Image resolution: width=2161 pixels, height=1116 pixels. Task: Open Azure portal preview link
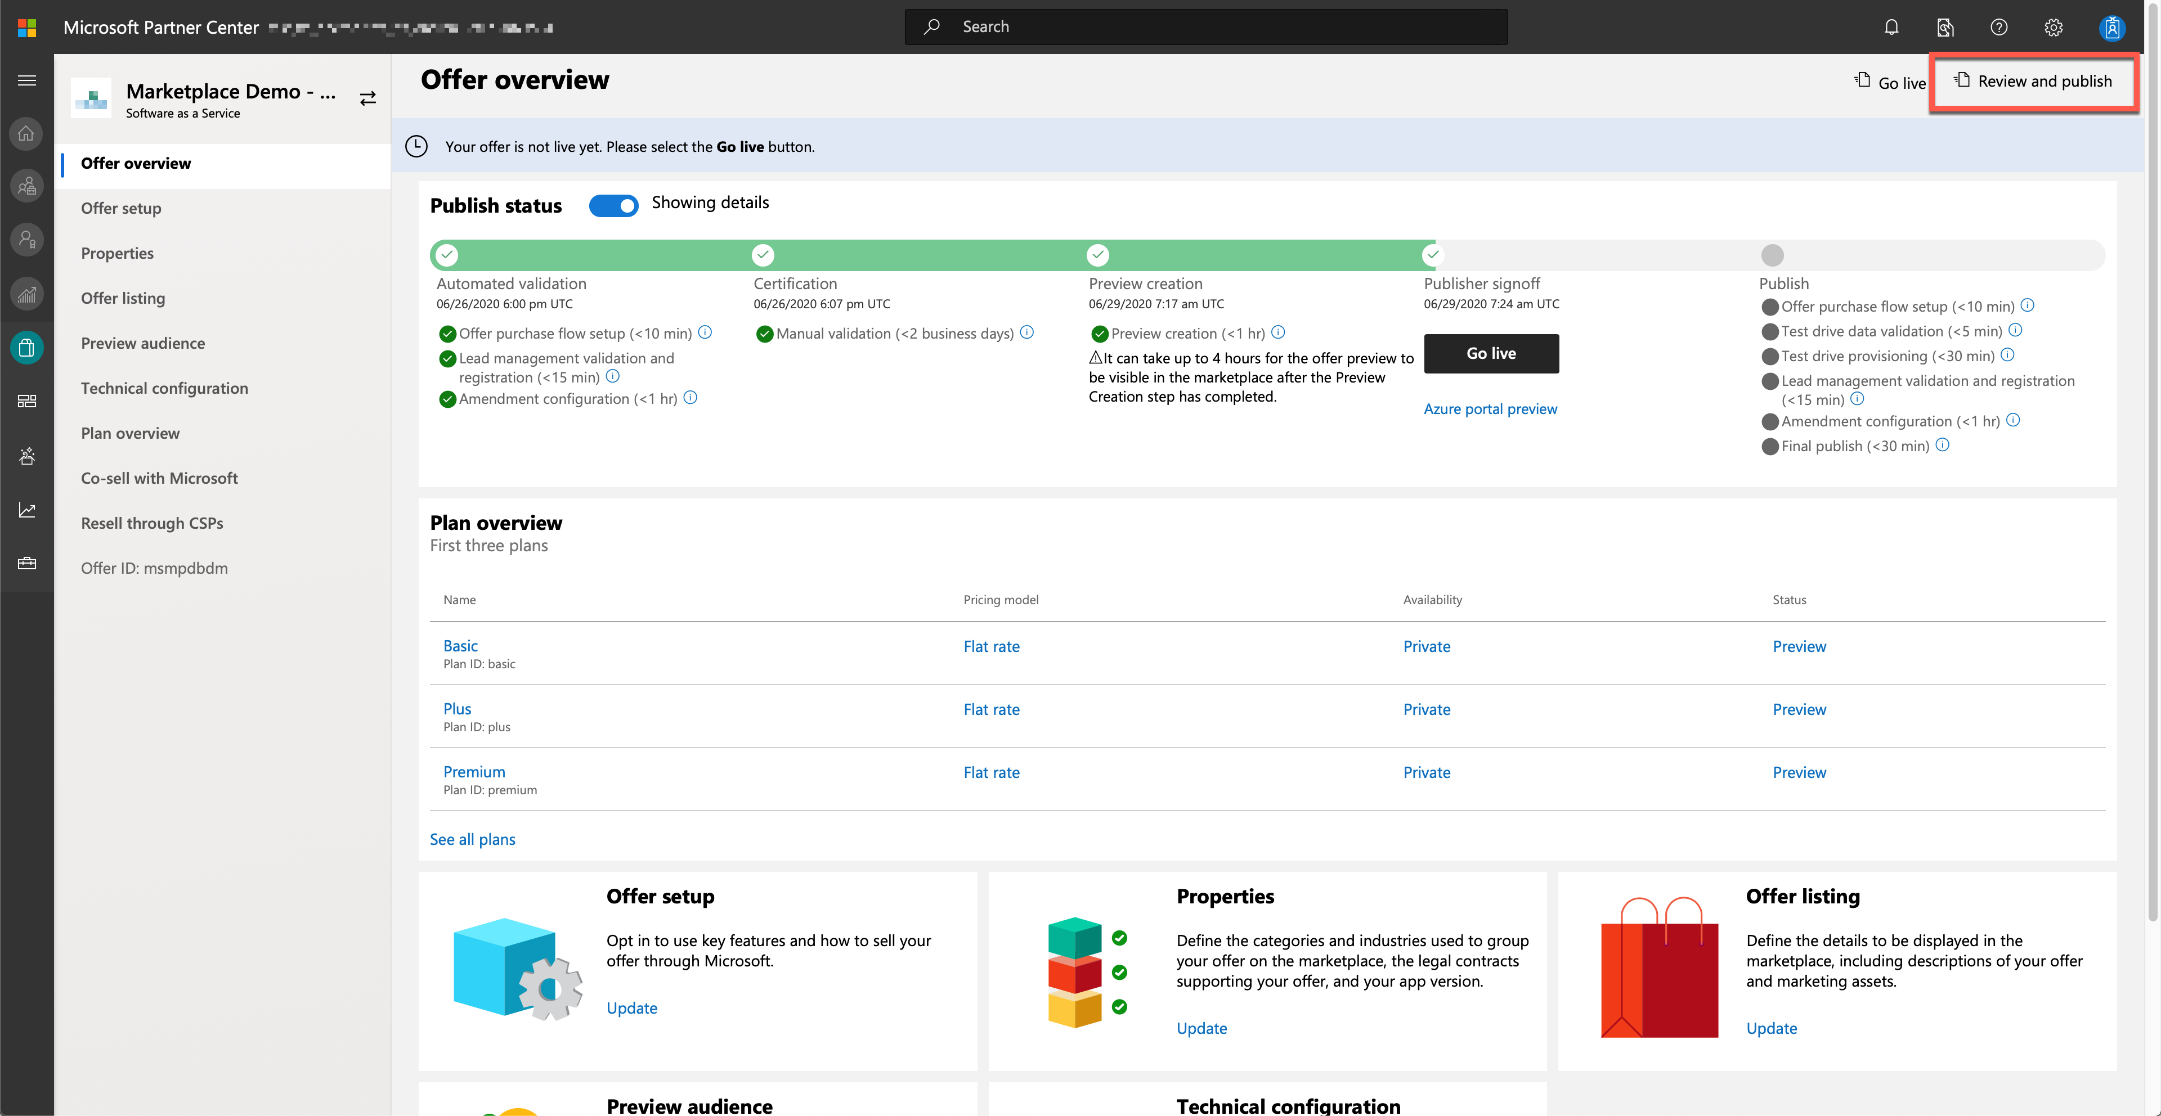click(1490, 409)
